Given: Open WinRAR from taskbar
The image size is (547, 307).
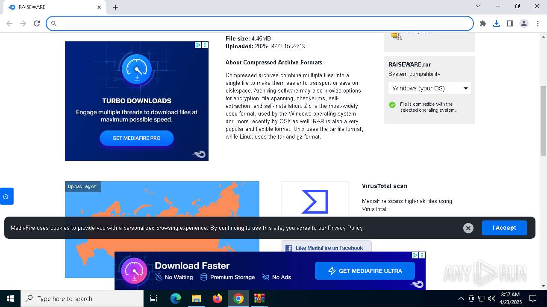Looking at the screenshot, I should [x=259, y=298].
